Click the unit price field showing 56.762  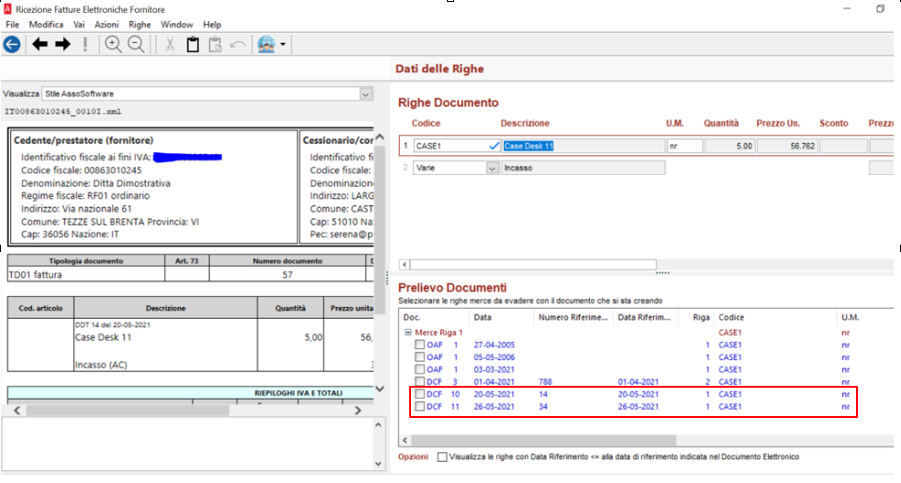click(787, 146)
